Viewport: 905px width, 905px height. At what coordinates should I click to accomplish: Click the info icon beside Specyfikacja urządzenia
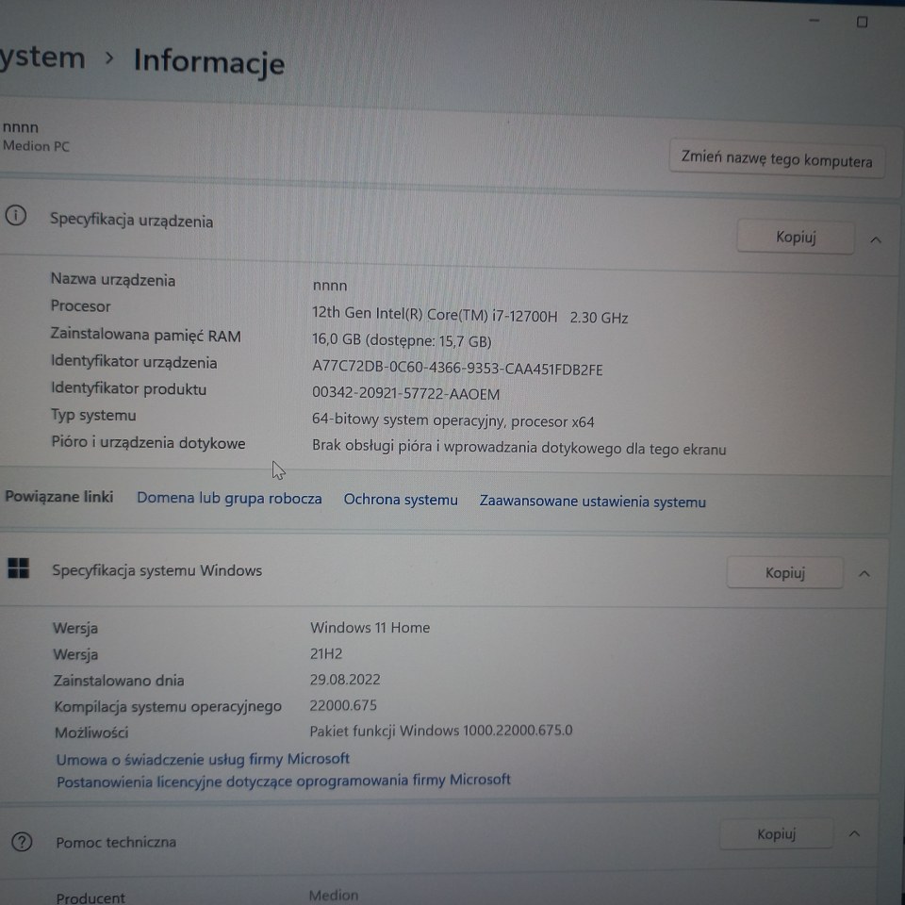coord(16,216)
